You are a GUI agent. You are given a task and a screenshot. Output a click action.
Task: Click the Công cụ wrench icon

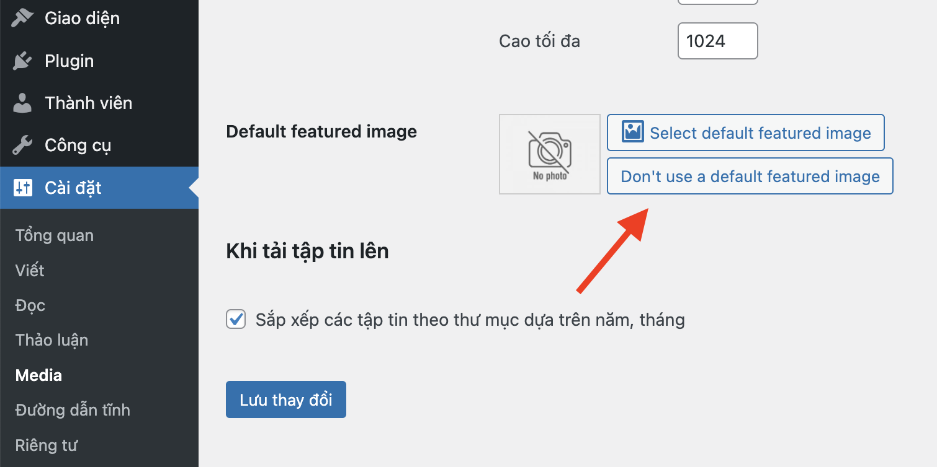22,146
